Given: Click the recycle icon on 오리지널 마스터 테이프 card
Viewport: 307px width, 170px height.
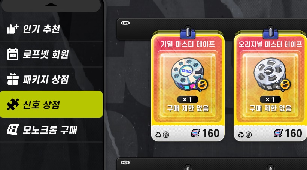Looking at the screenshot, I should pyautogui.click(x=241, y=135).
